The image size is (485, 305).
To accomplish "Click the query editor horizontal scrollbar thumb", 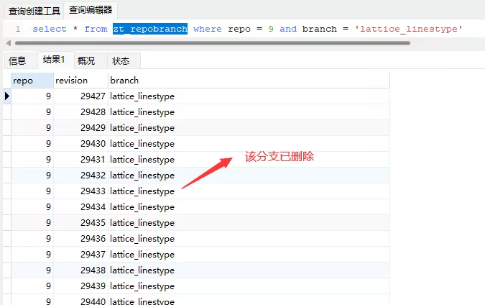I will tap(213, 43).
